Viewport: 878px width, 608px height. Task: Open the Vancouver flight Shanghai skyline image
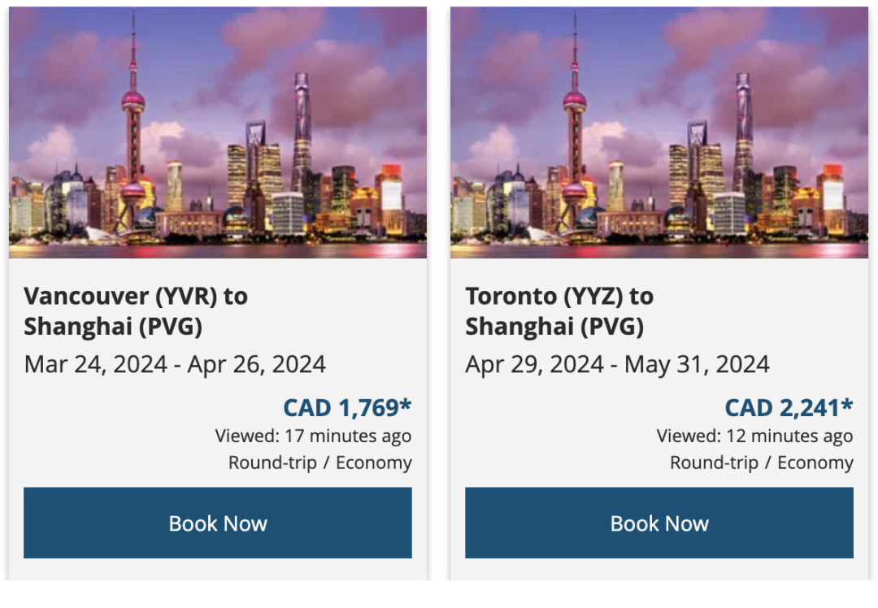point(218,132)
